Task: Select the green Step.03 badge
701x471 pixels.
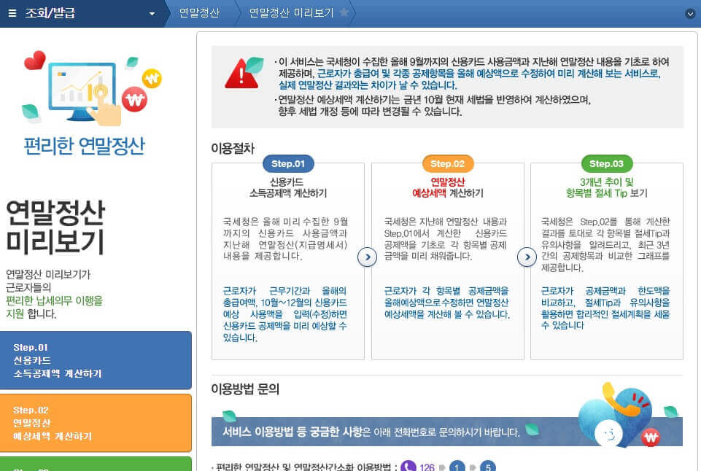Action: (x=607, y=164)
